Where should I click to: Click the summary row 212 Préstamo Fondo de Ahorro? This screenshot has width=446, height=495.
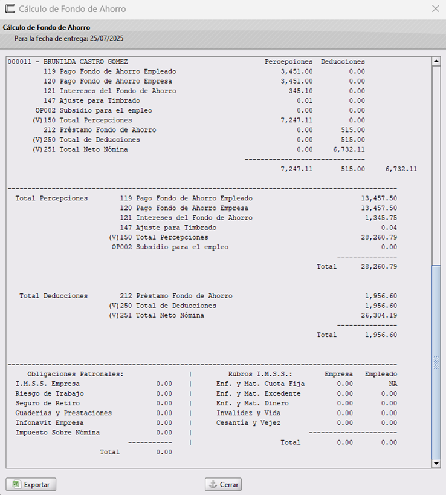pyautogui.click(x=259, y=296)
